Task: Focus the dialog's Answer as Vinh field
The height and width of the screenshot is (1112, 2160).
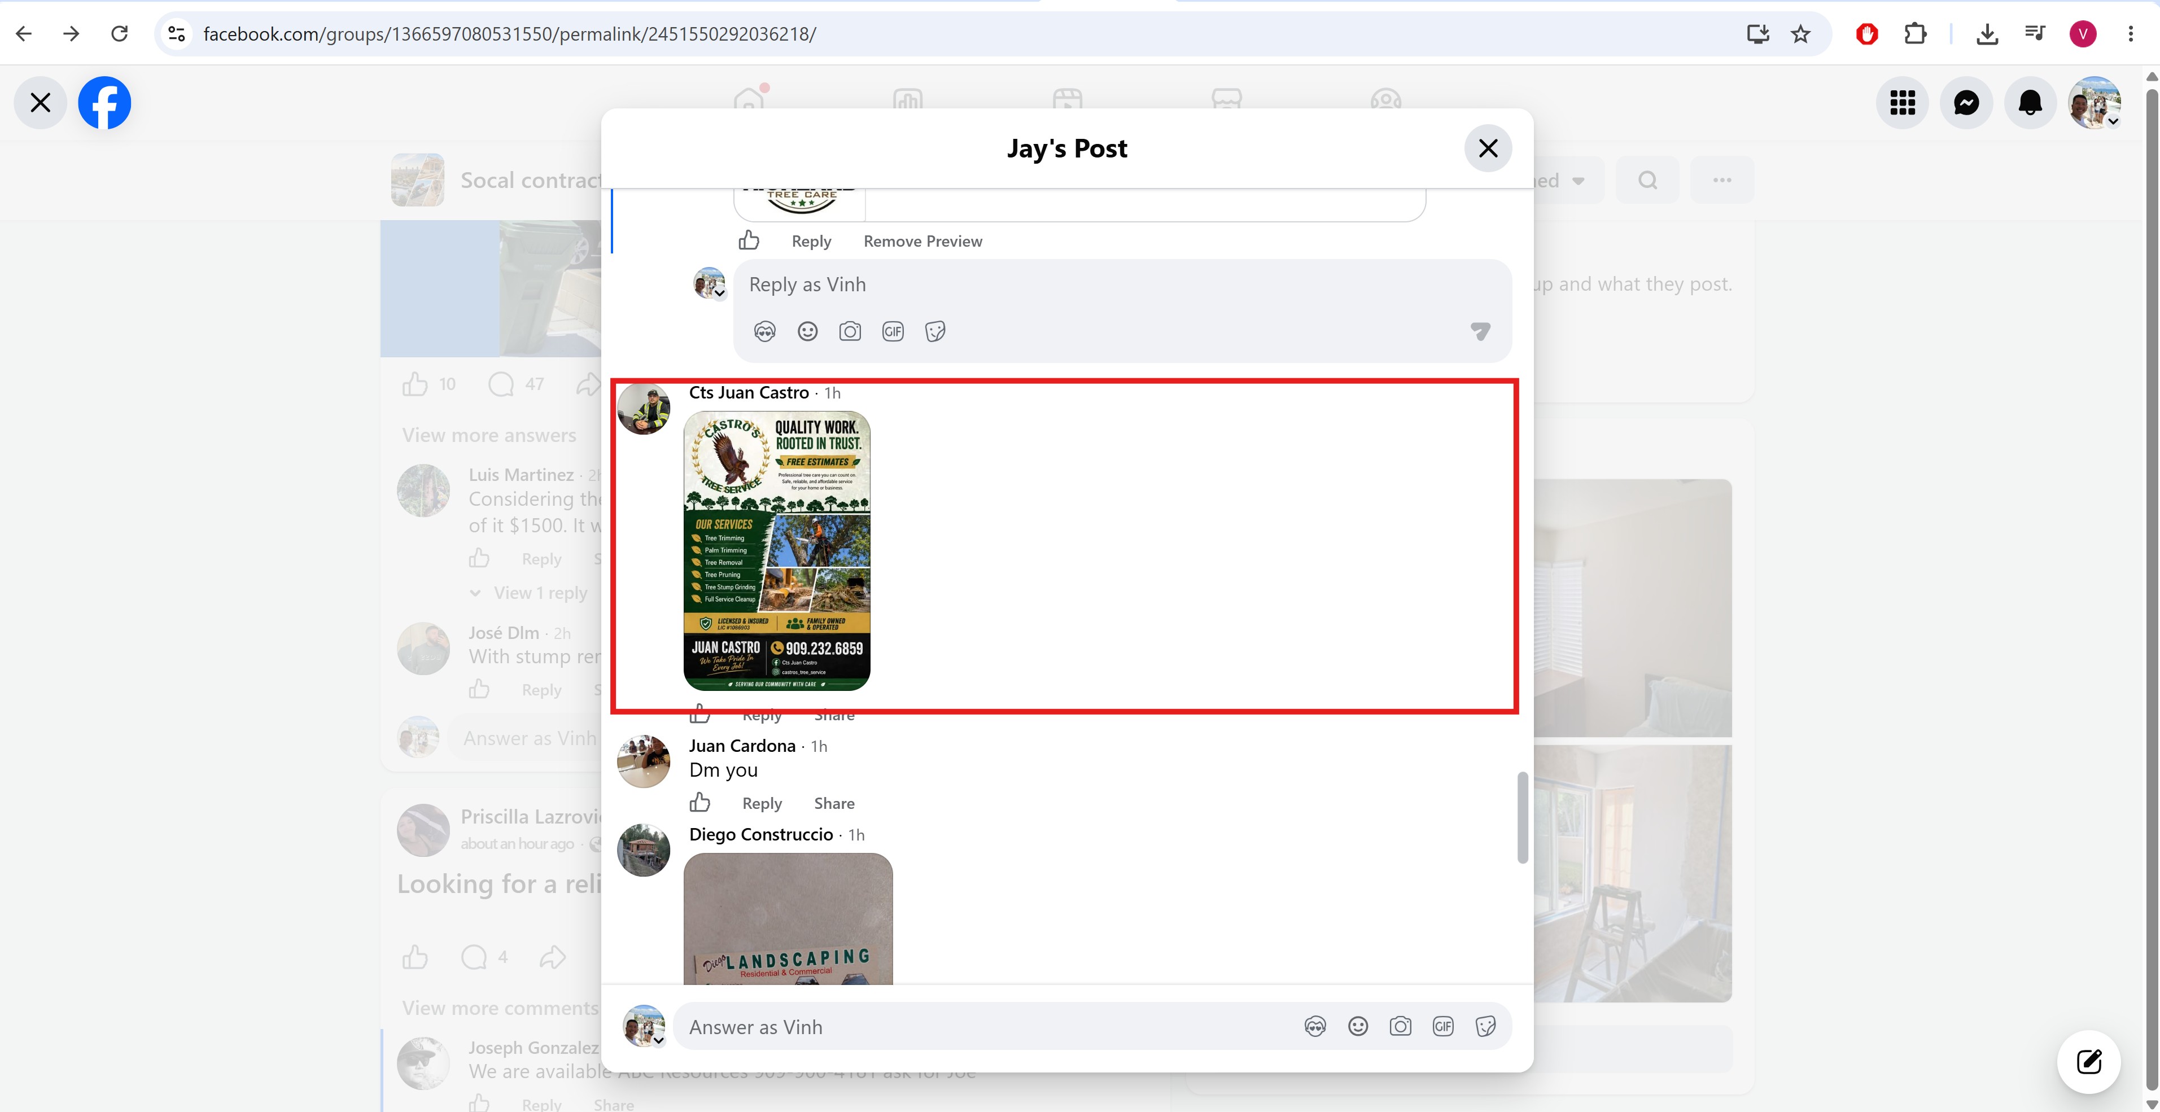Action: [x=990, y=1027]
